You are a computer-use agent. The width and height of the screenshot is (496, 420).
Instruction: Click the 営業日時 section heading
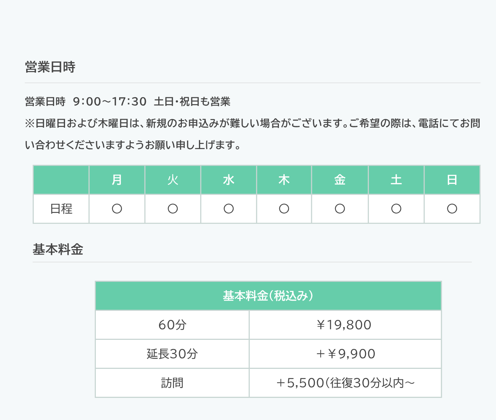50,67
